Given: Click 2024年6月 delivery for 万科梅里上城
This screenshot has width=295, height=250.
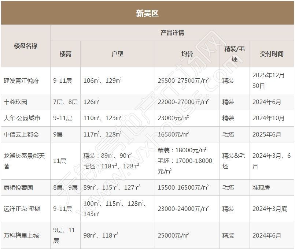Looking at the screenshot, I should tap(266, 235).
